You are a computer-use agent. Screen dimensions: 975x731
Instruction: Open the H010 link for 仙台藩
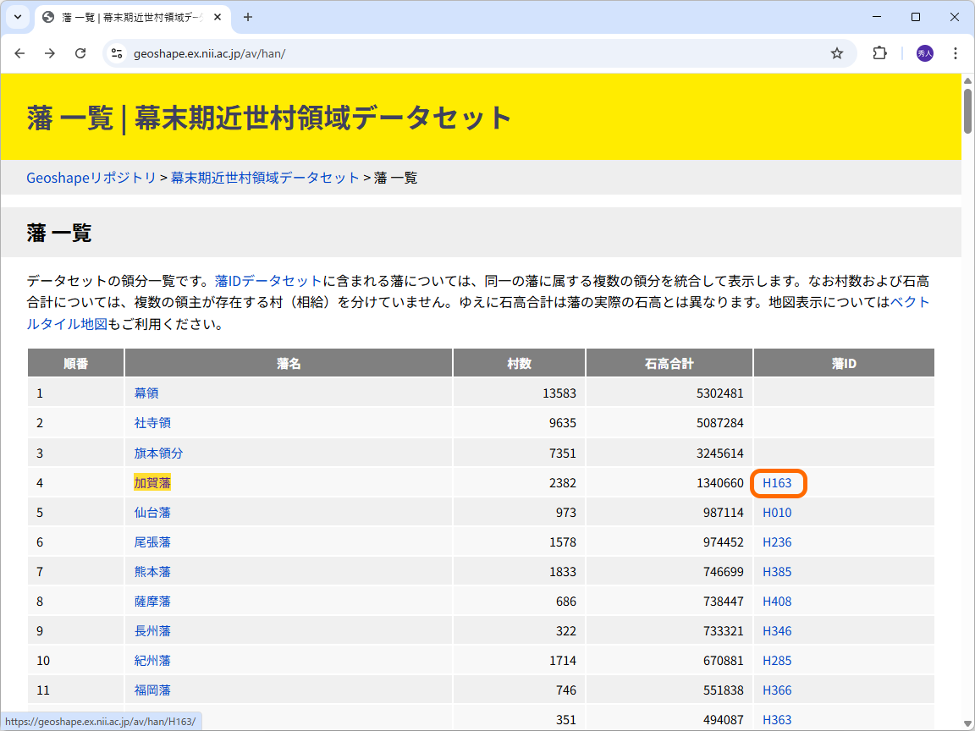click(777, 512)
